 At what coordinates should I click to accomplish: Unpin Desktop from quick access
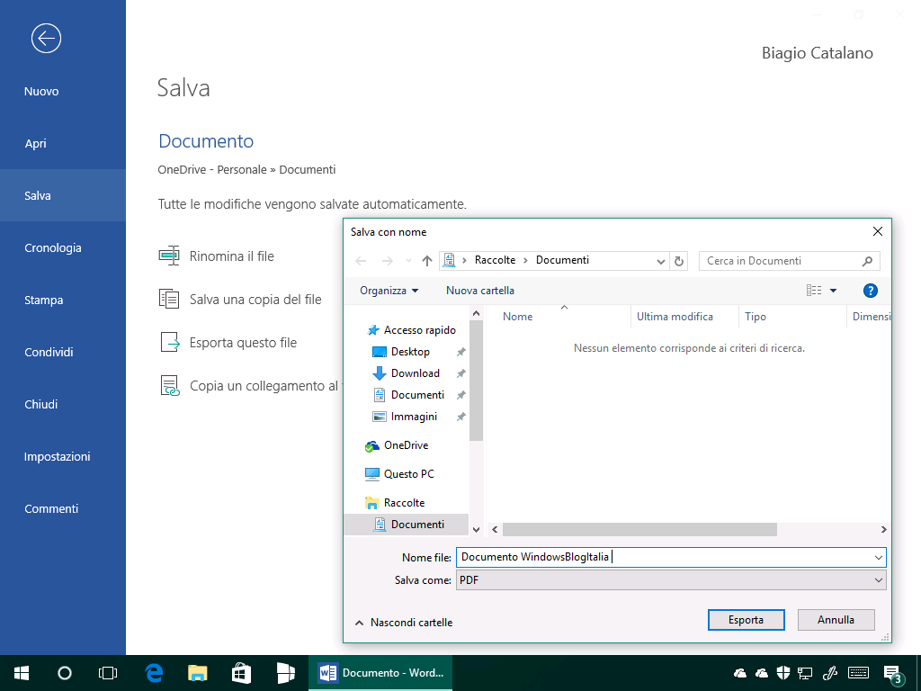461,352
